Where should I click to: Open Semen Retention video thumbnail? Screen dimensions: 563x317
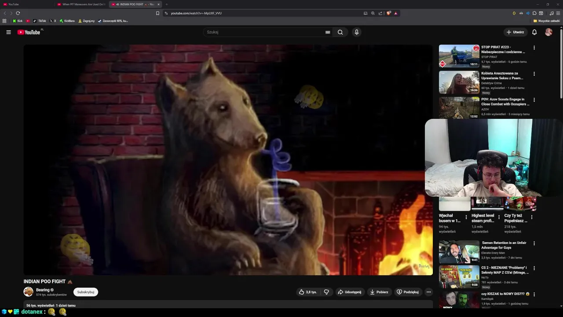(x=459, y=252)
